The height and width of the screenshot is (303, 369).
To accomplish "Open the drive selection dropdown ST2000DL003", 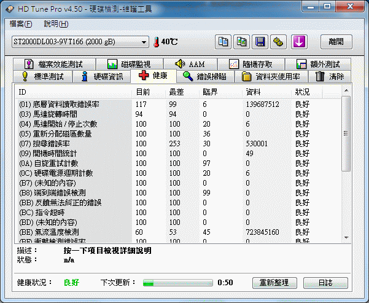I will pyautogui.click(x=80, y=42).
